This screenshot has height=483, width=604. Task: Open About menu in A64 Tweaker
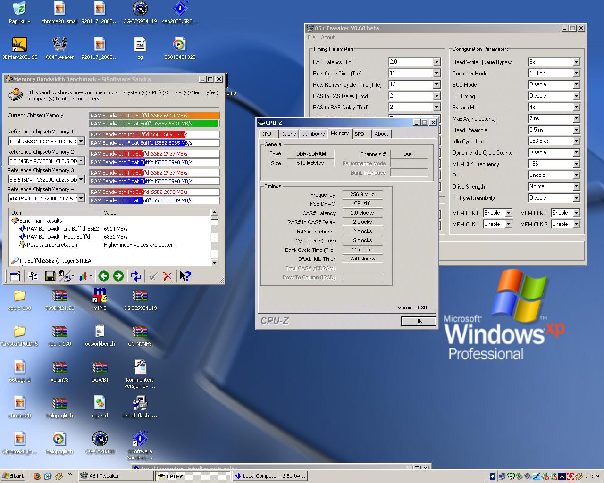tap(327, 37)
